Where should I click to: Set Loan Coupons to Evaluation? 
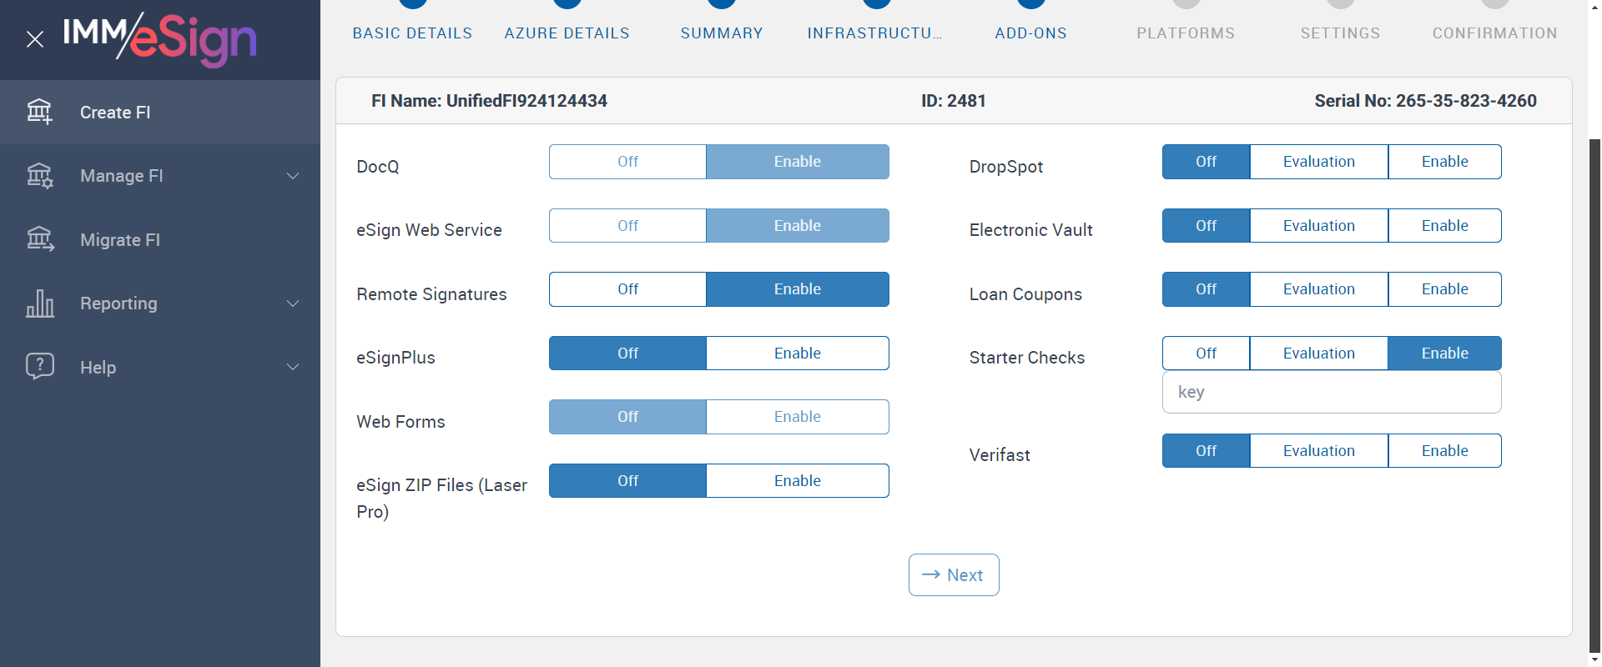[1319, 289]
